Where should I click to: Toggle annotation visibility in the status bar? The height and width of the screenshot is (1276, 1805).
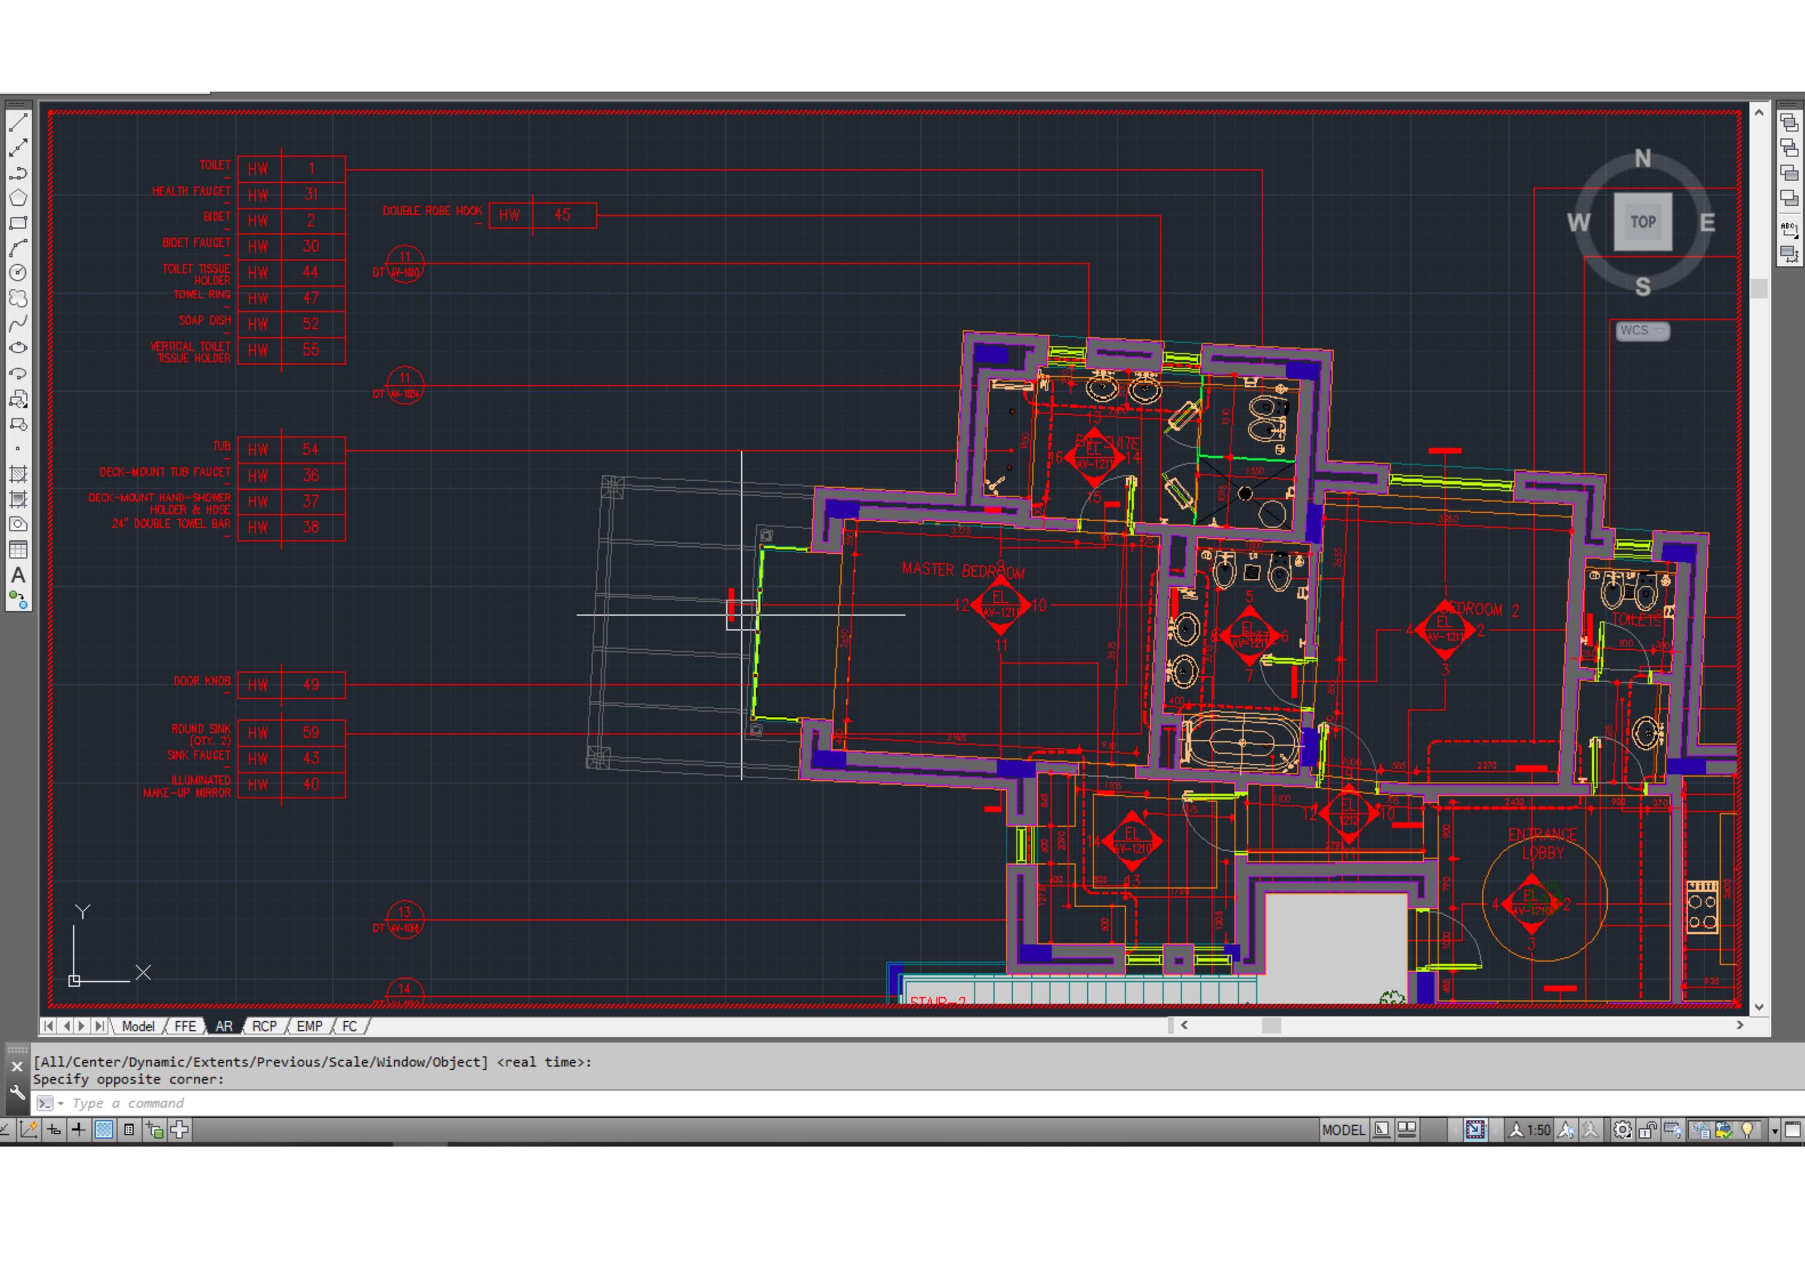1567,1130
